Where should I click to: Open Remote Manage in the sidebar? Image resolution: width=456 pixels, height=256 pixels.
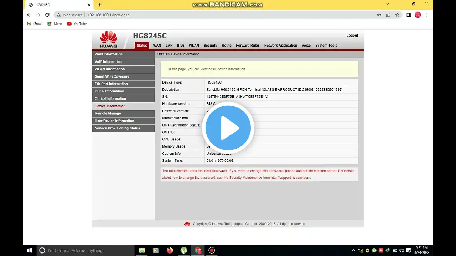(123, 113)
